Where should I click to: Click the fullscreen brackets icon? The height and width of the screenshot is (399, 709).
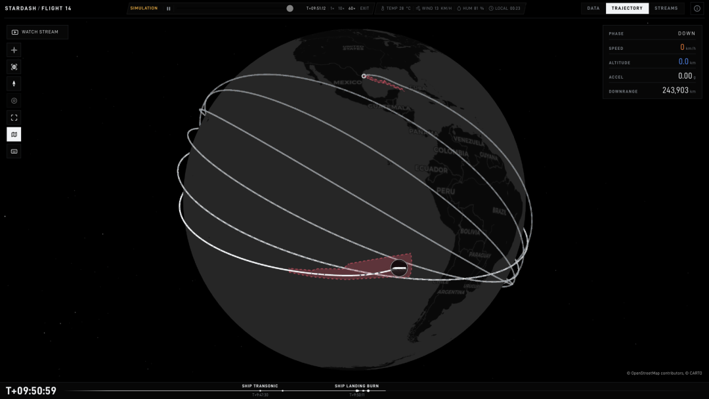(14, 117)
